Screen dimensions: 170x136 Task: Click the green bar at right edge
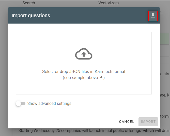tap(165, 39)
